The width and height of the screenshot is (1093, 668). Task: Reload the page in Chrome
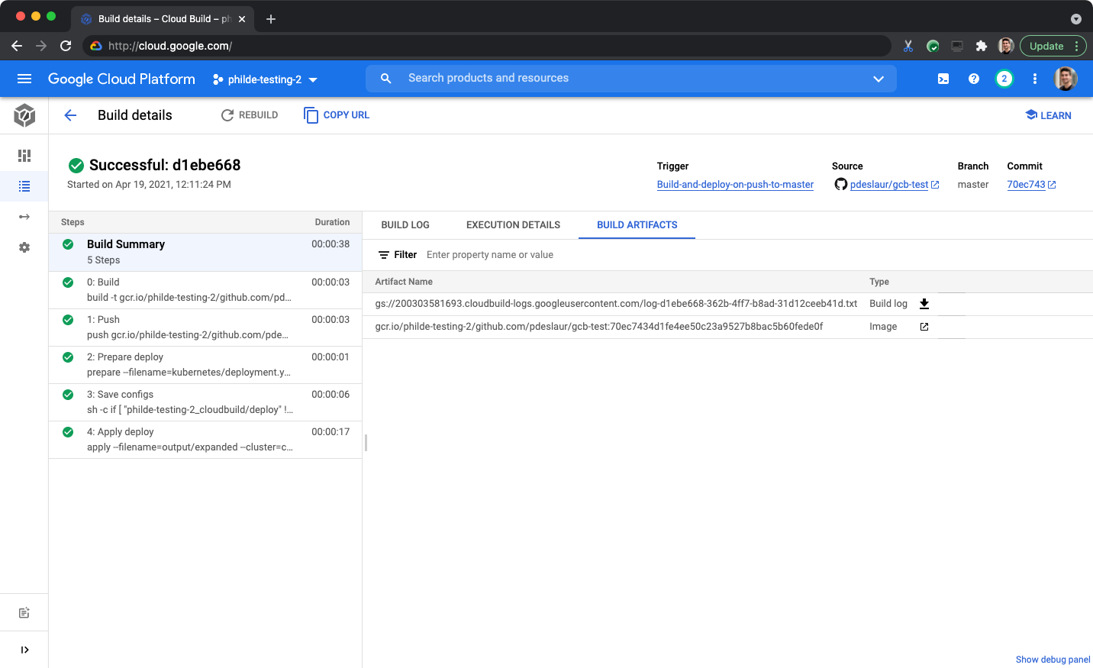(x=66, y=46)
